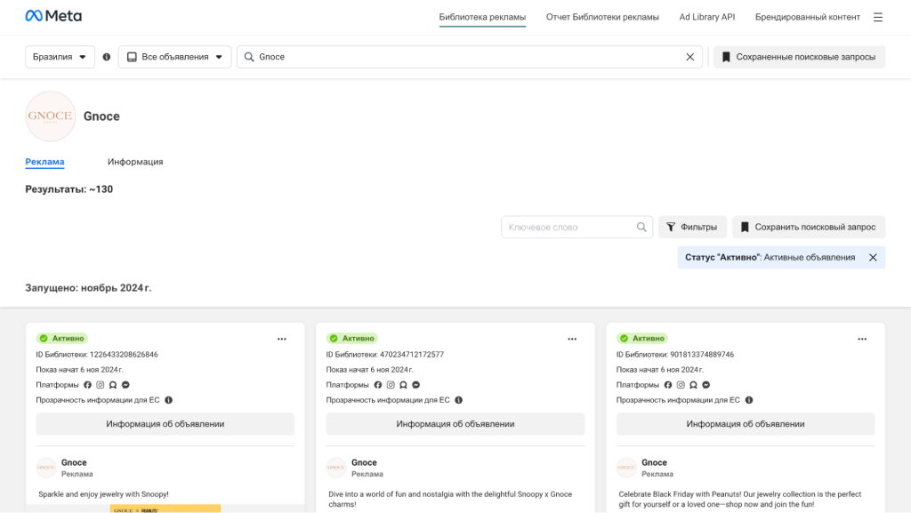Open three-dot menu for ad 470234712172577

[x=572, y=339]
